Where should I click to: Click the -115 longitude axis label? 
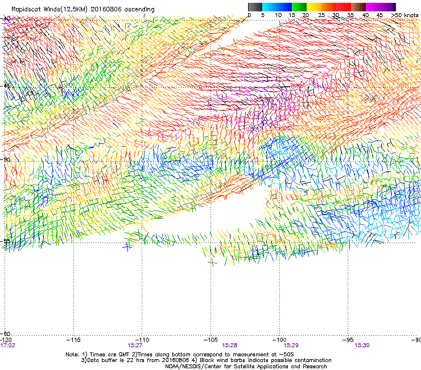click(x=73, y=340)
